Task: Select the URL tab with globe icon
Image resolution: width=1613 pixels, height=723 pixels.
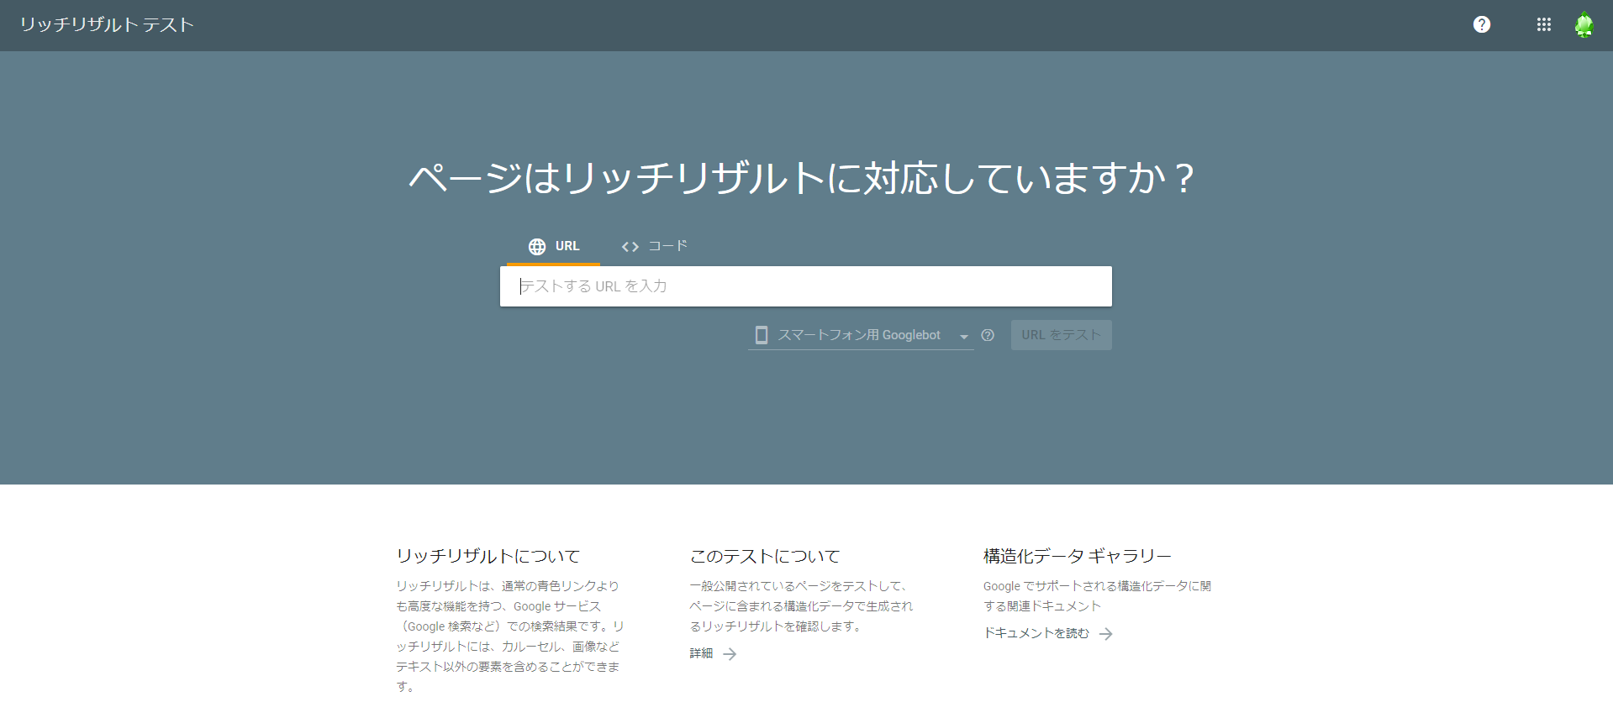Action: coord(554,246)
